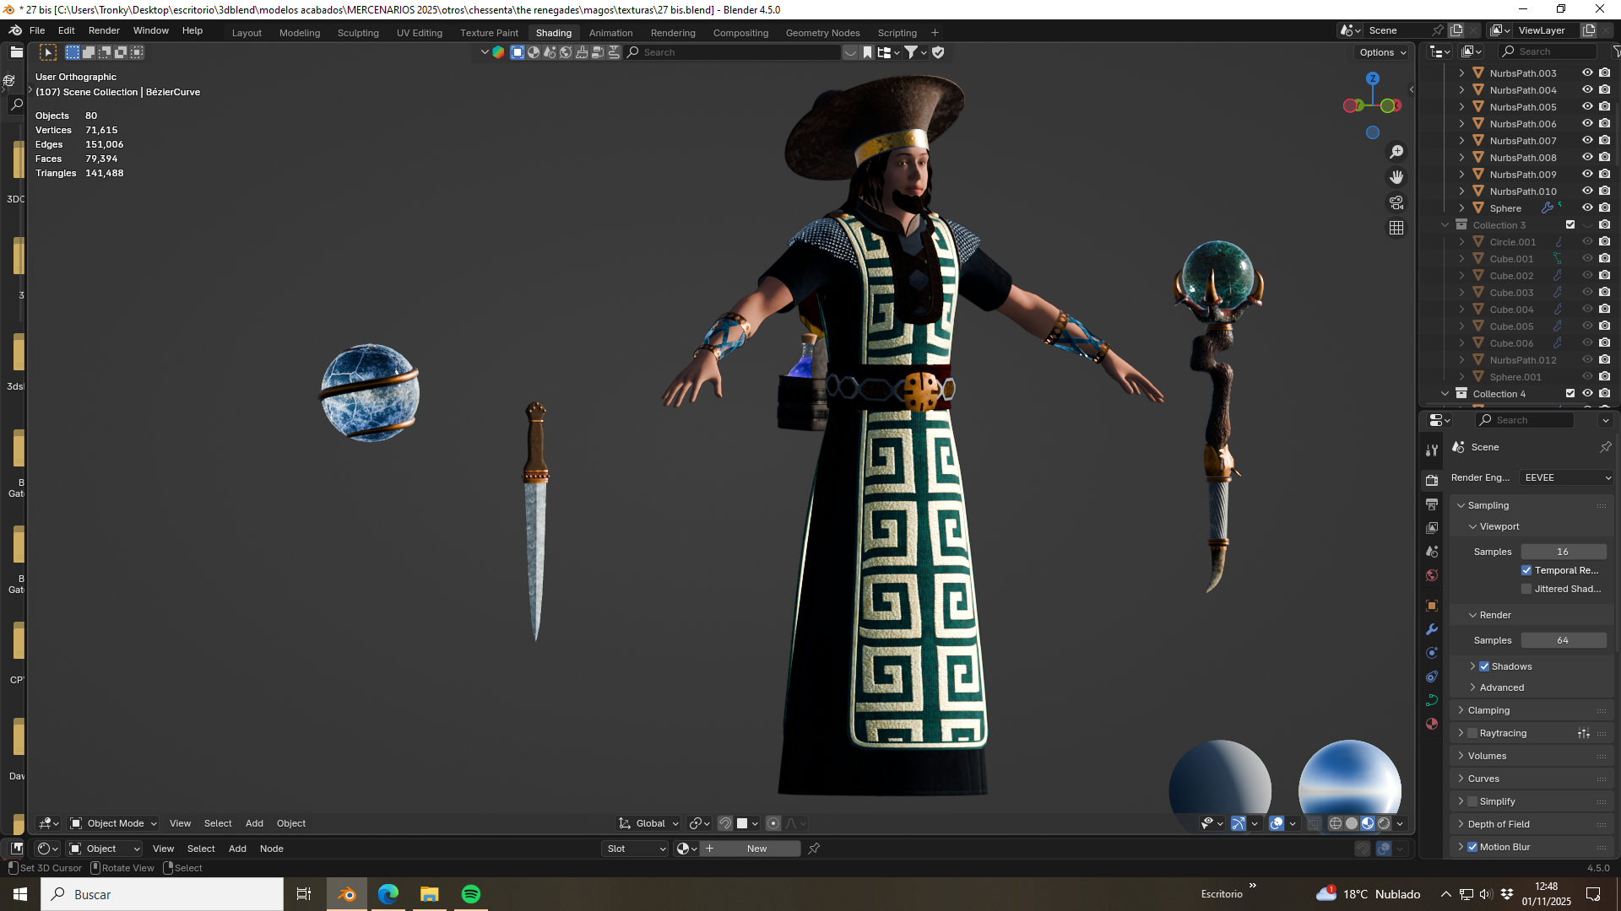The height and width of the screenshot is (911, 1621).
Task: Toggle snapping magnet in the viewport header
Action: (x=725, y=823)
